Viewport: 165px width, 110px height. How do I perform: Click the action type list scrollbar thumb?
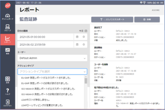click(86, 81)
